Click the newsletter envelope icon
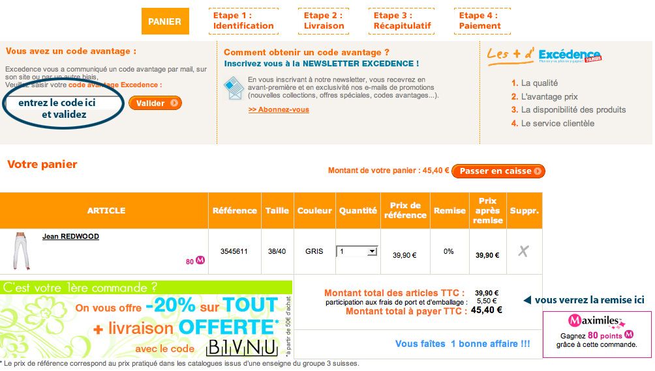 (234, 88)
